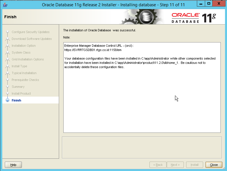Close the window with the red X
Image resolution: width=227 pixels, height=171 pixels.
tap(219, 4)
